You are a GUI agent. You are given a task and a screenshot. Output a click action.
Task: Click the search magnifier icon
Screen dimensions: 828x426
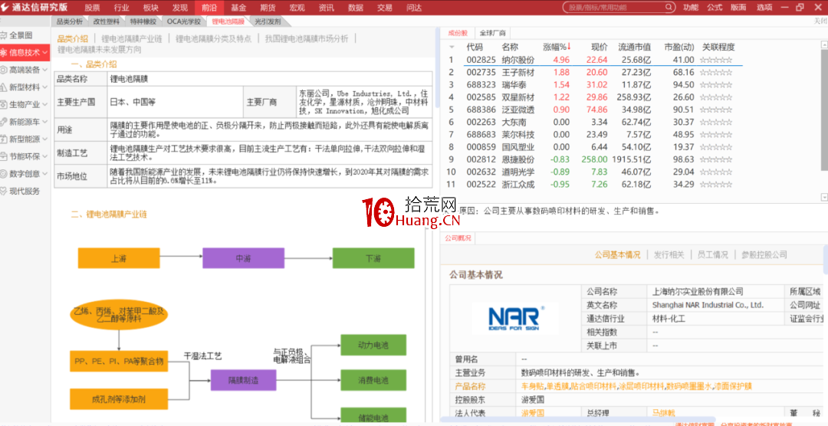point(669,8)
